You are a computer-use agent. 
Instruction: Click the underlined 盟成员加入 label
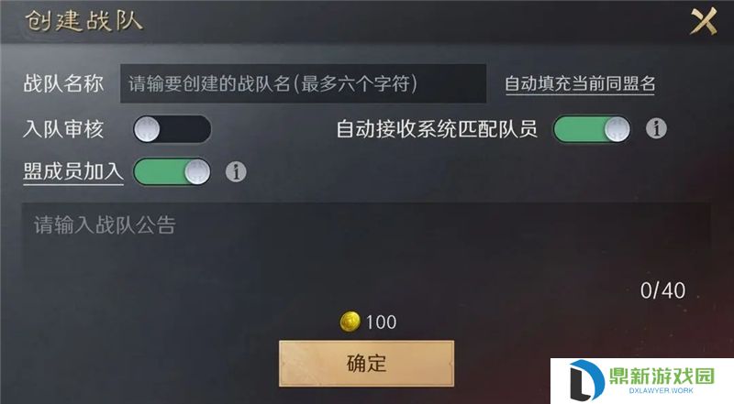pyautogui.click(x=73, y=172)
